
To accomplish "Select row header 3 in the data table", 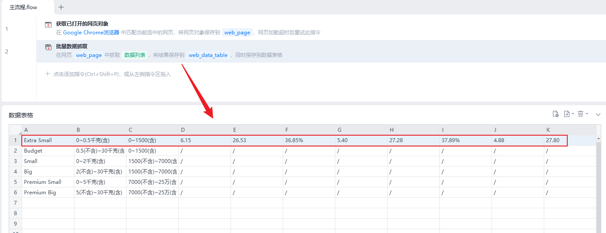I will point(16,161).
